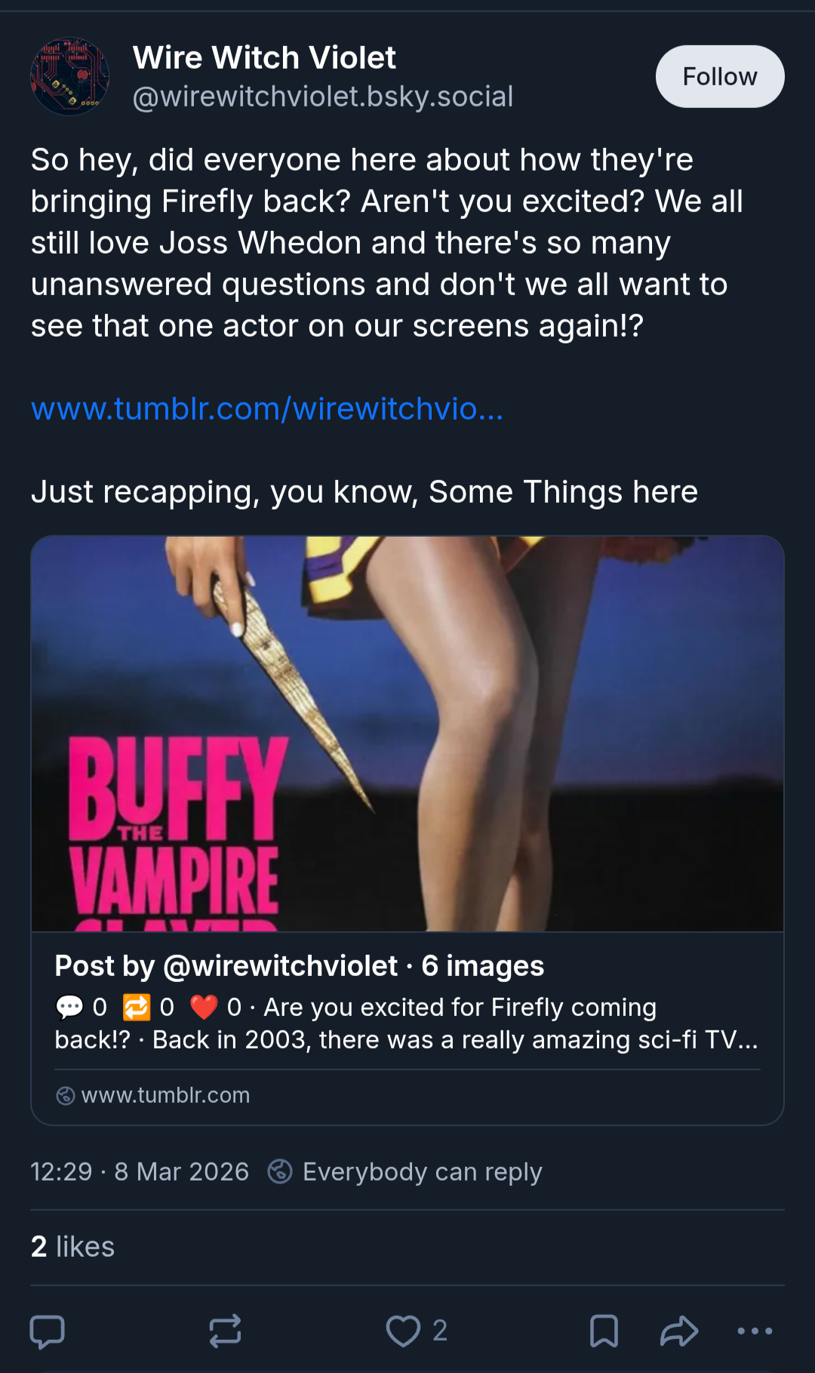Like the post with the heart icon

403,1331
